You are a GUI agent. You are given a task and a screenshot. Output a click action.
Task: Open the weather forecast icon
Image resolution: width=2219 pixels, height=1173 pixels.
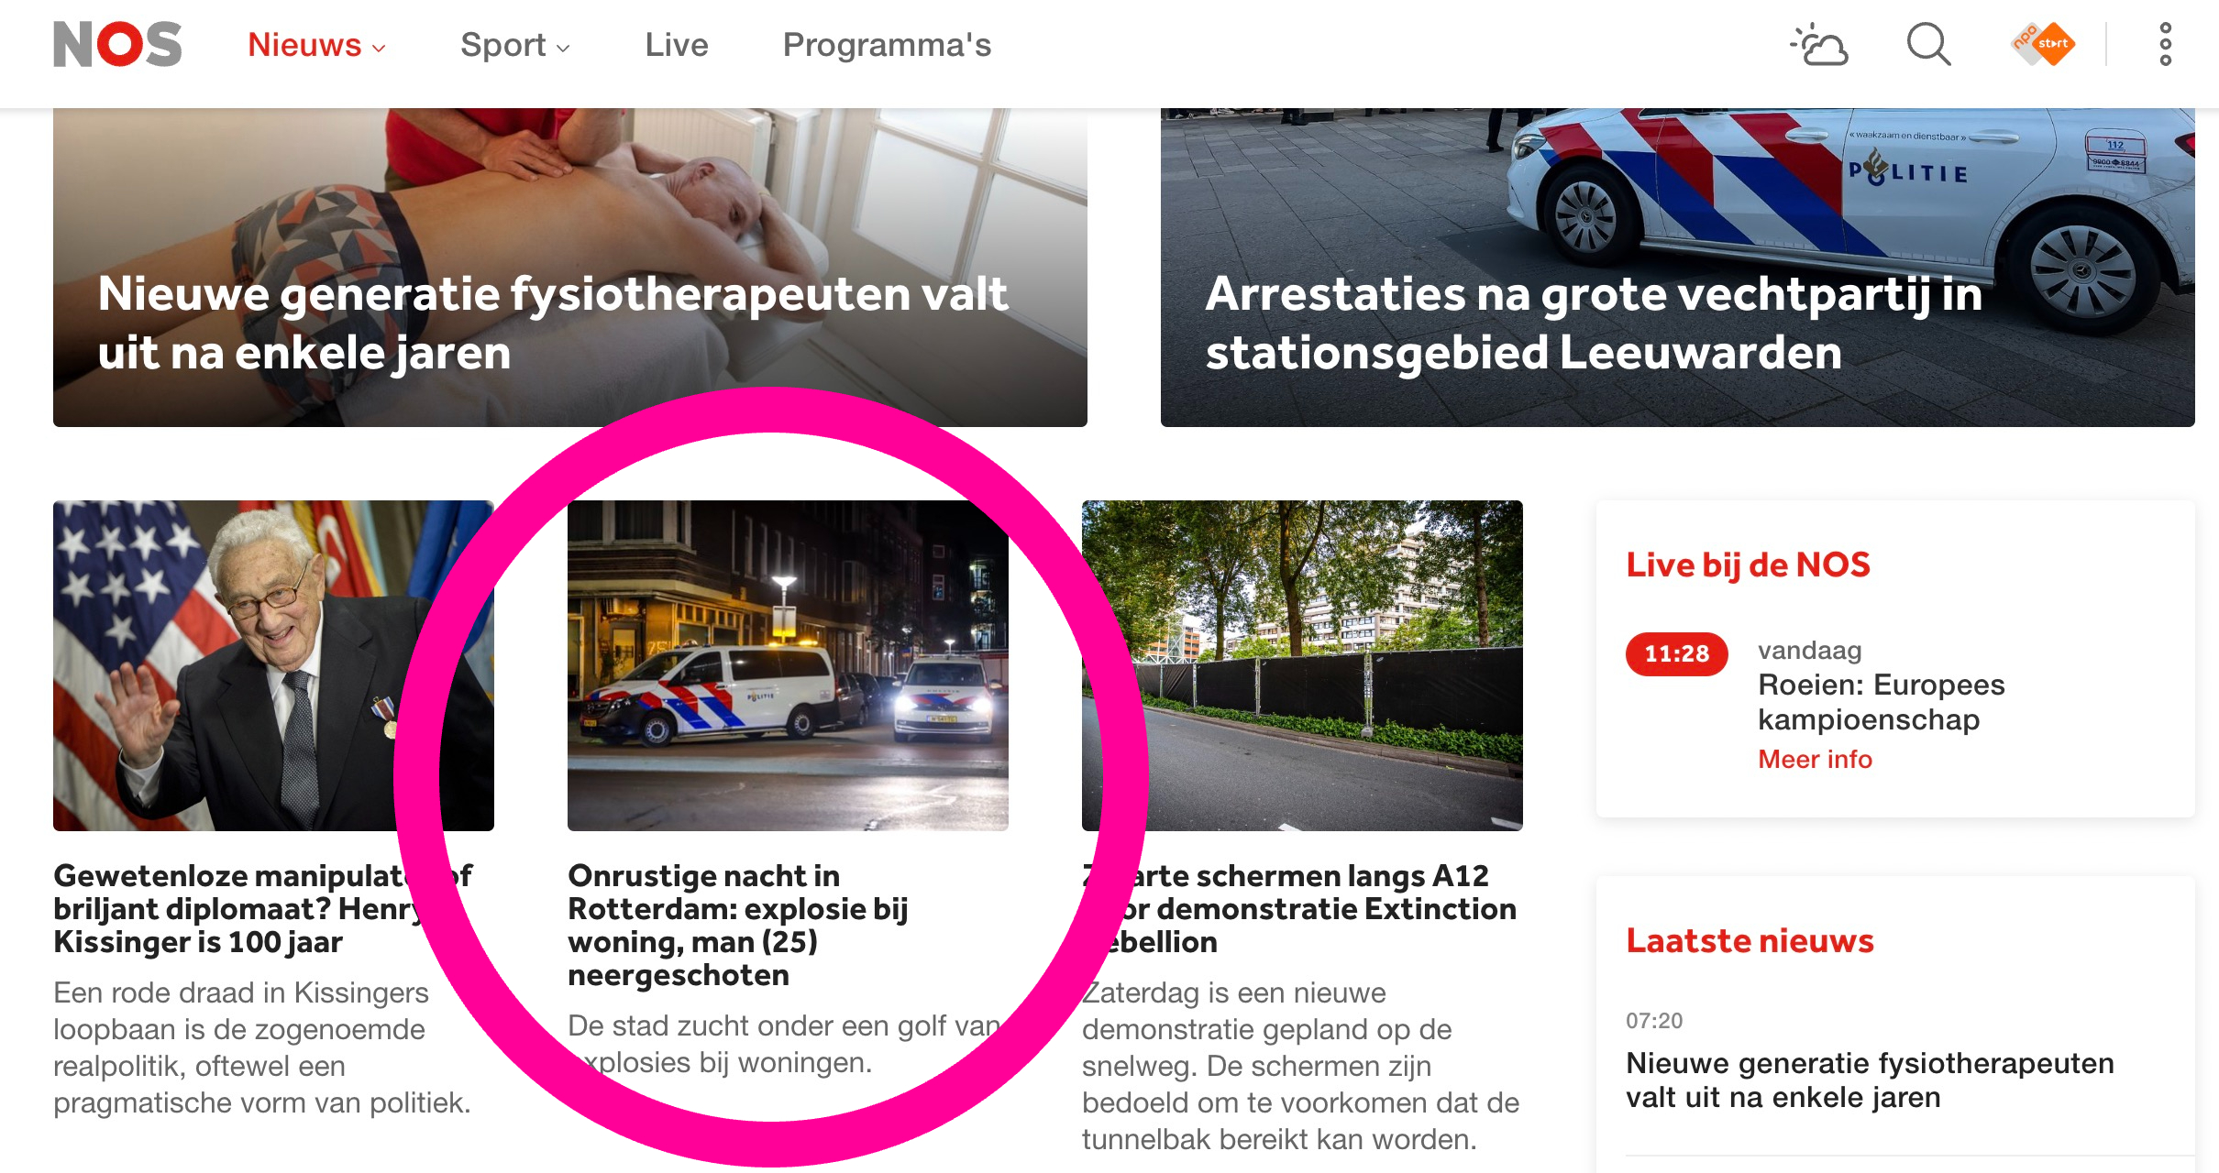pos(1819,44)
